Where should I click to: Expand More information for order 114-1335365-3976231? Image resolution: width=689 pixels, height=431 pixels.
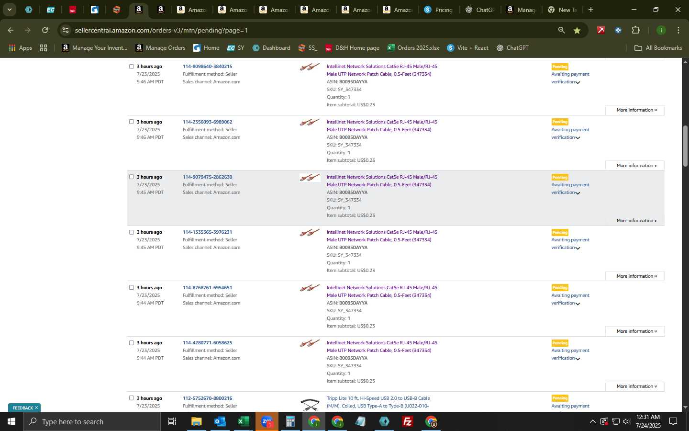(x=634, y=276)
